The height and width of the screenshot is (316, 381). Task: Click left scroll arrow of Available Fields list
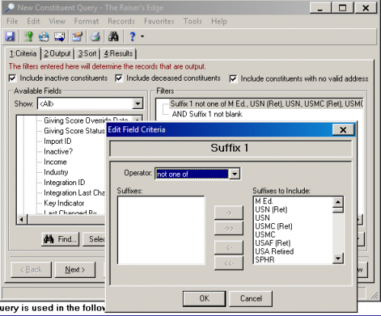click(22, 219)
